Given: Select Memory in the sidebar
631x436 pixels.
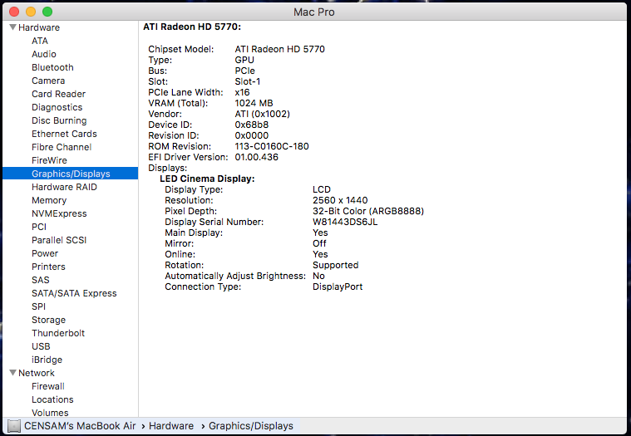Looking at the screenshot, I should point(49,200).
